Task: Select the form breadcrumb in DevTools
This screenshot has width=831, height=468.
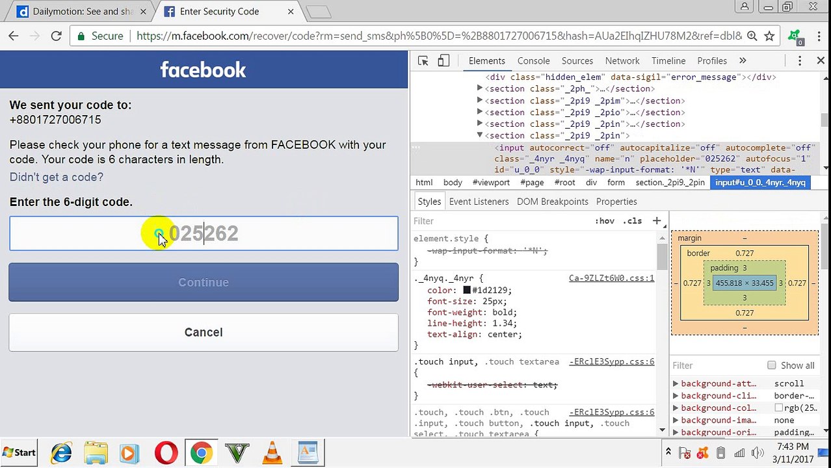Action: click(616, 183)
